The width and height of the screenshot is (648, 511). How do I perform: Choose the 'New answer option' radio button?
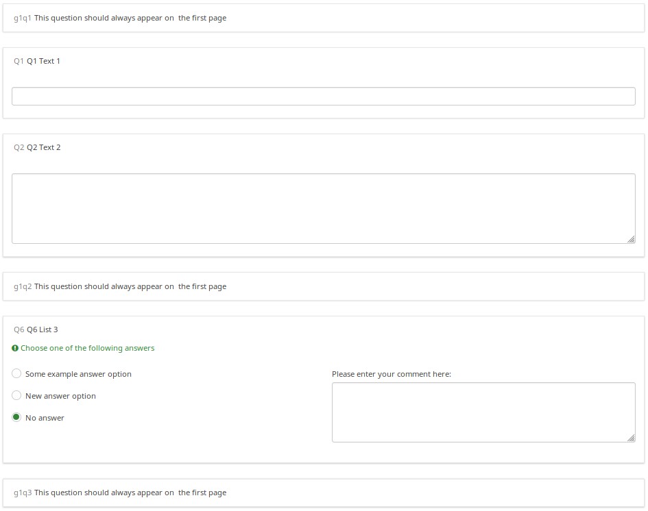(x=17, y=395)
